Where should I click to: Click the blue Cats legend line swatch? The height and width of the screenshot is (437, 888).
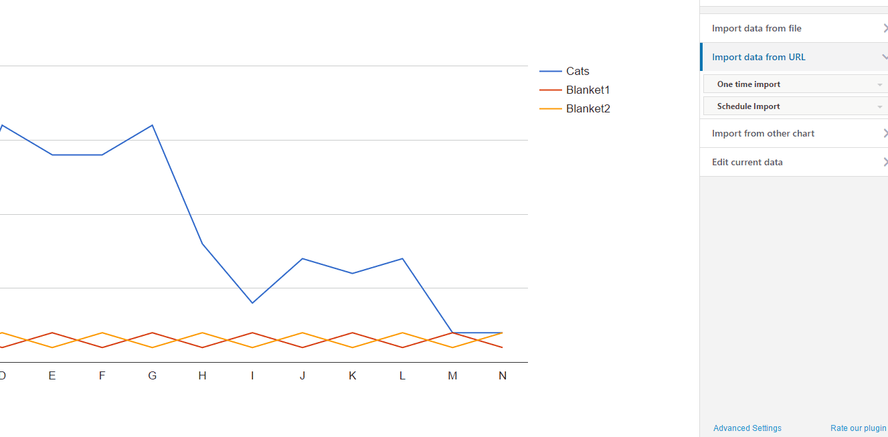click(x=550, y=71)
